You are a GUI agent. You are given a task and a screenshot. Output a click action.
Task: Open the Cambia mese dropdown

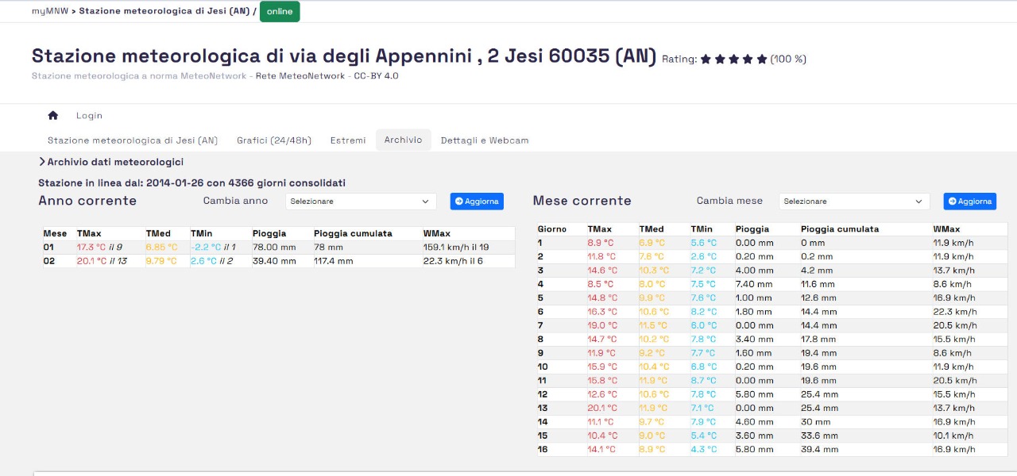[854, 202]
